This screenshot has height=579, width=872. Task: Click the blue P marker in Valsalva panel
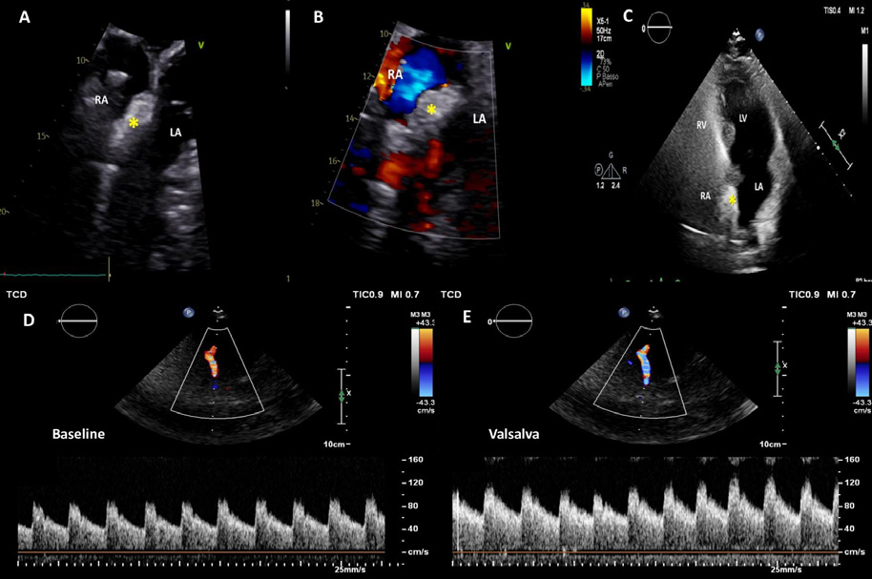pos(623,312)
